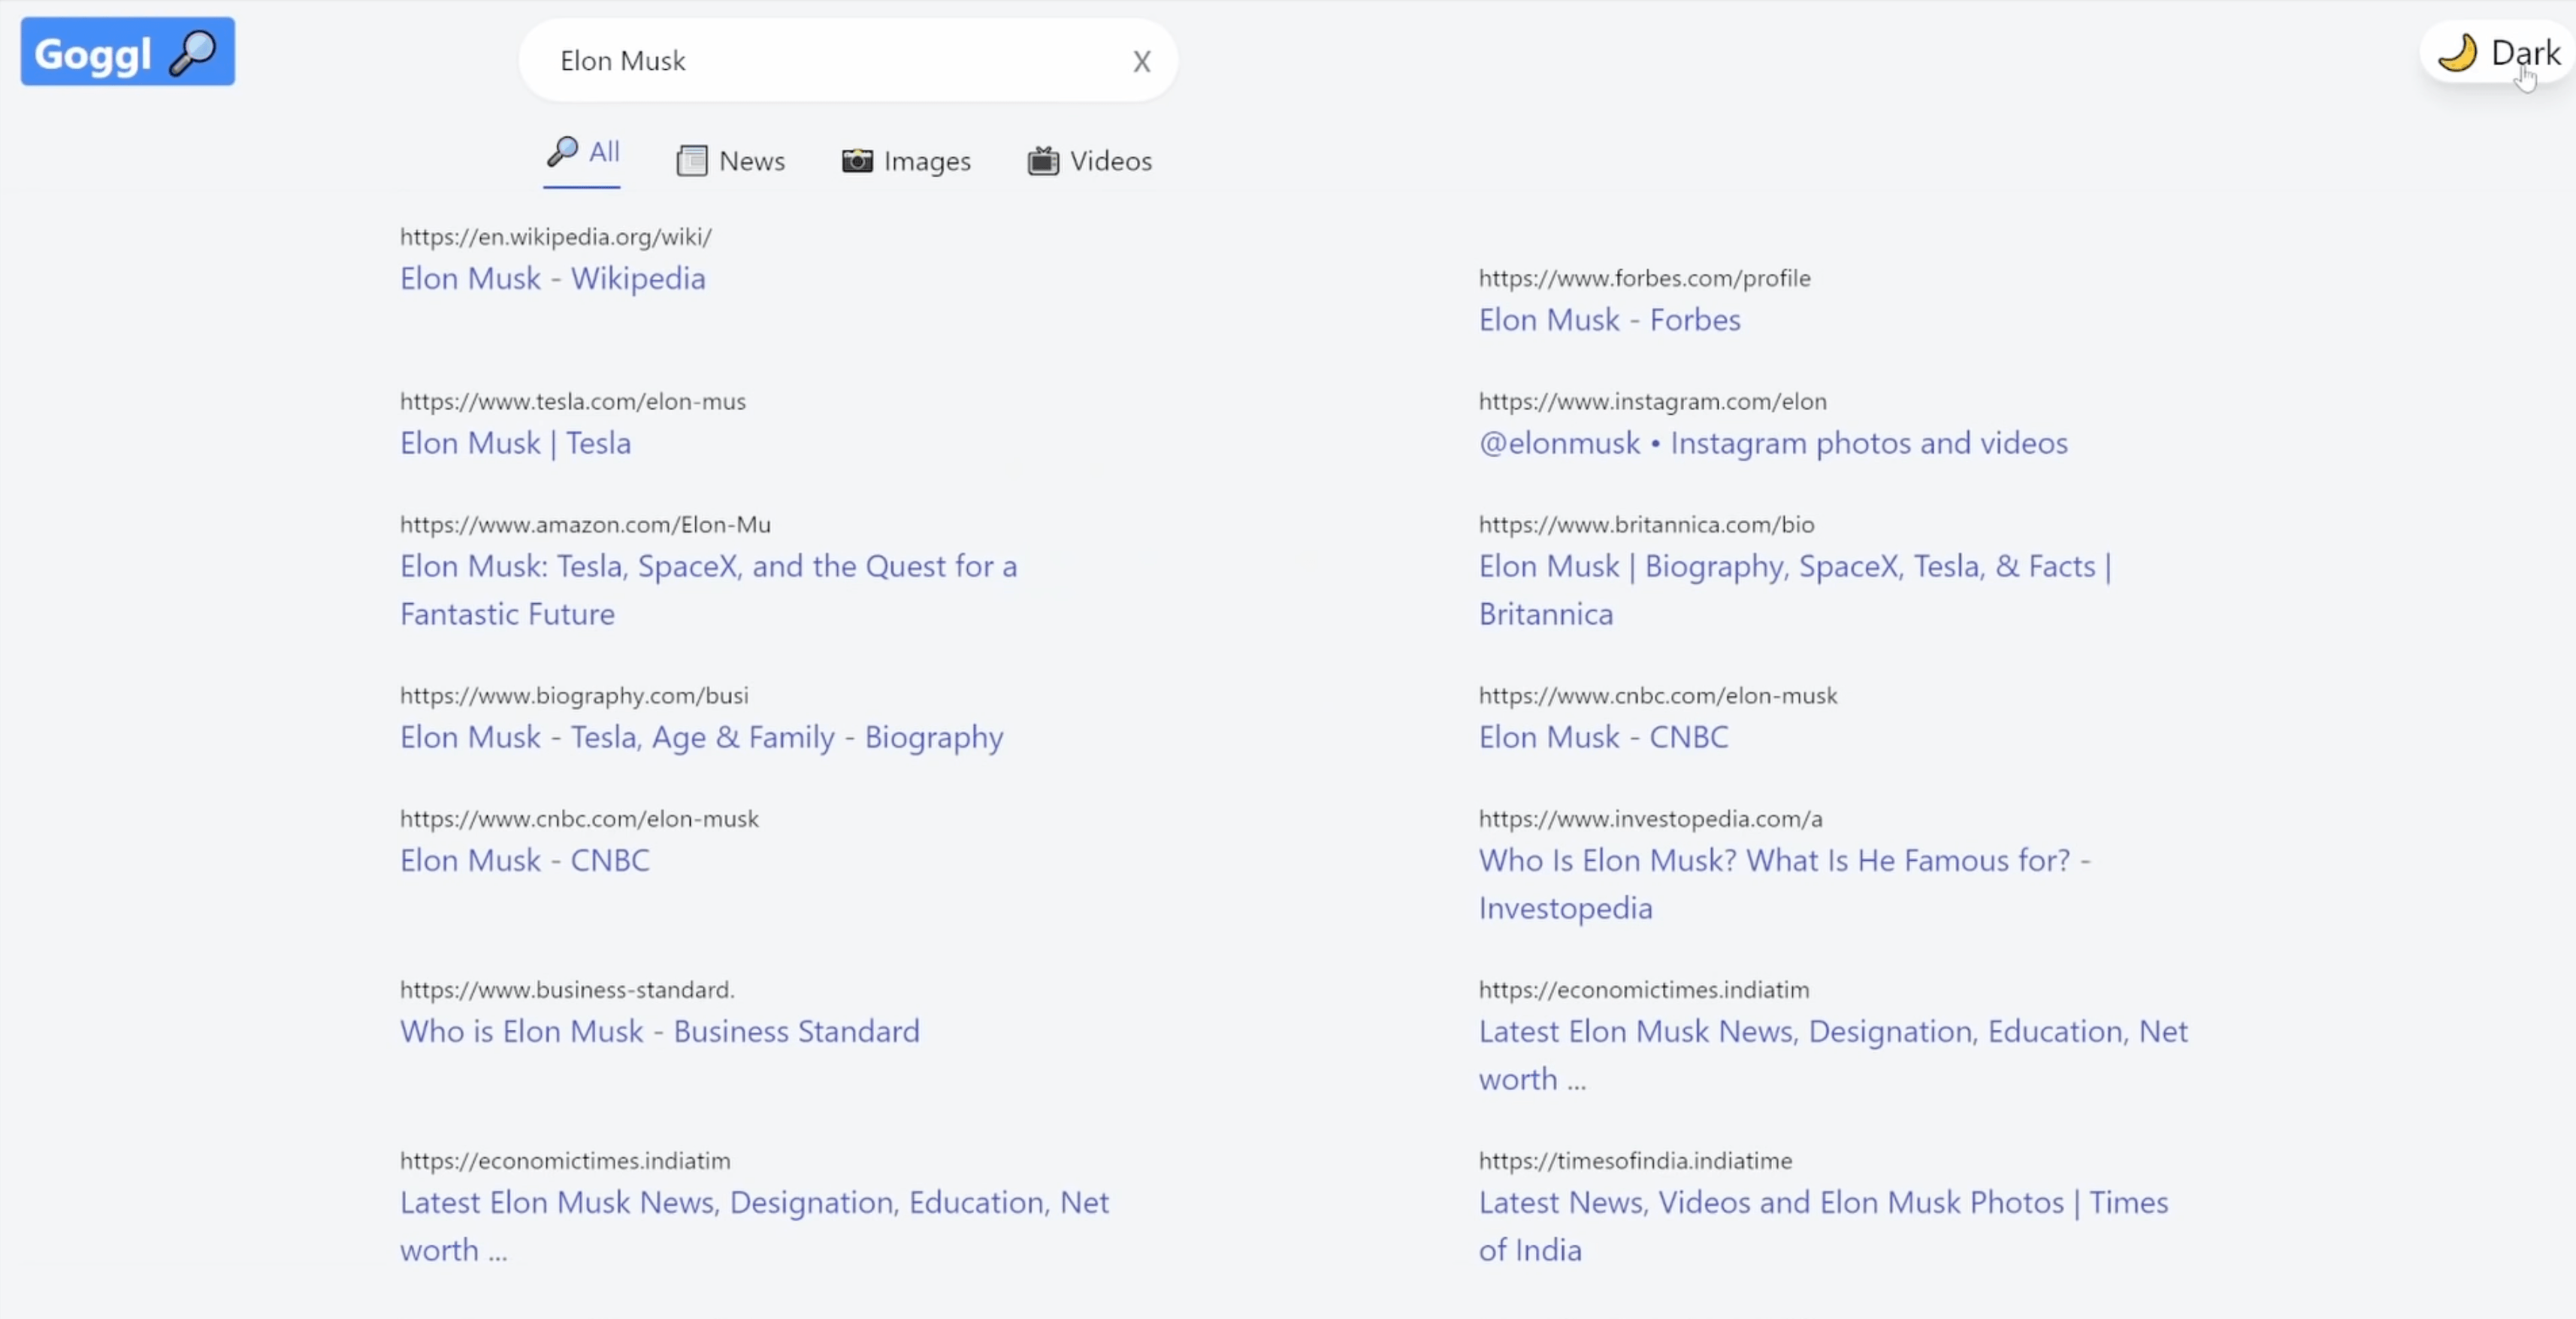Screen dimensions: 2576x1319
Task: Click the newspaper icon beside News
Action: (x=692, y=161)
